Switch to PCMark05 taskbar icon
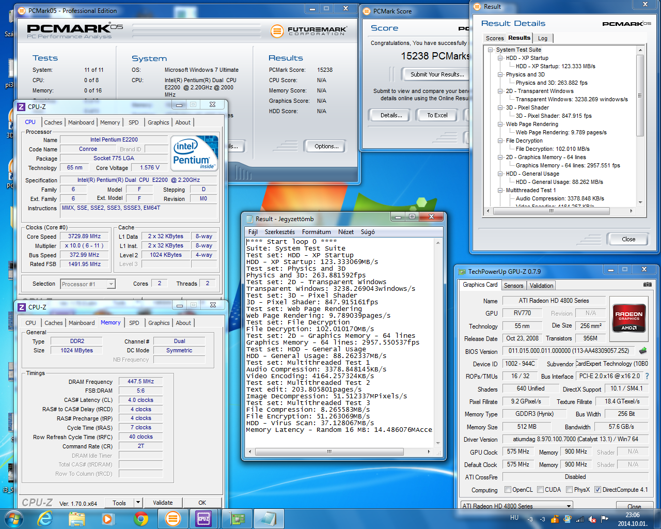Screen dimensions: 661x529 click(x=172, y=518)
